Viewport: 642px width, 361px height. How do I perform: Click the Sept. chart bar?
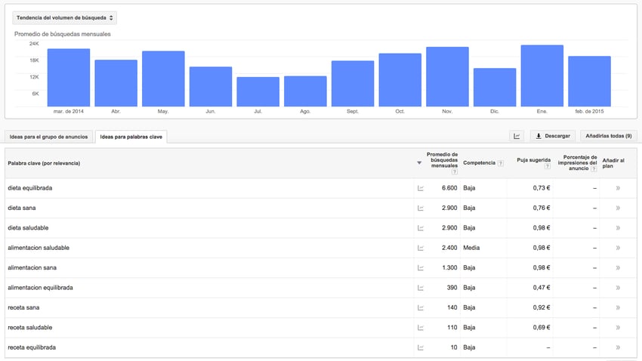point(353,84)
